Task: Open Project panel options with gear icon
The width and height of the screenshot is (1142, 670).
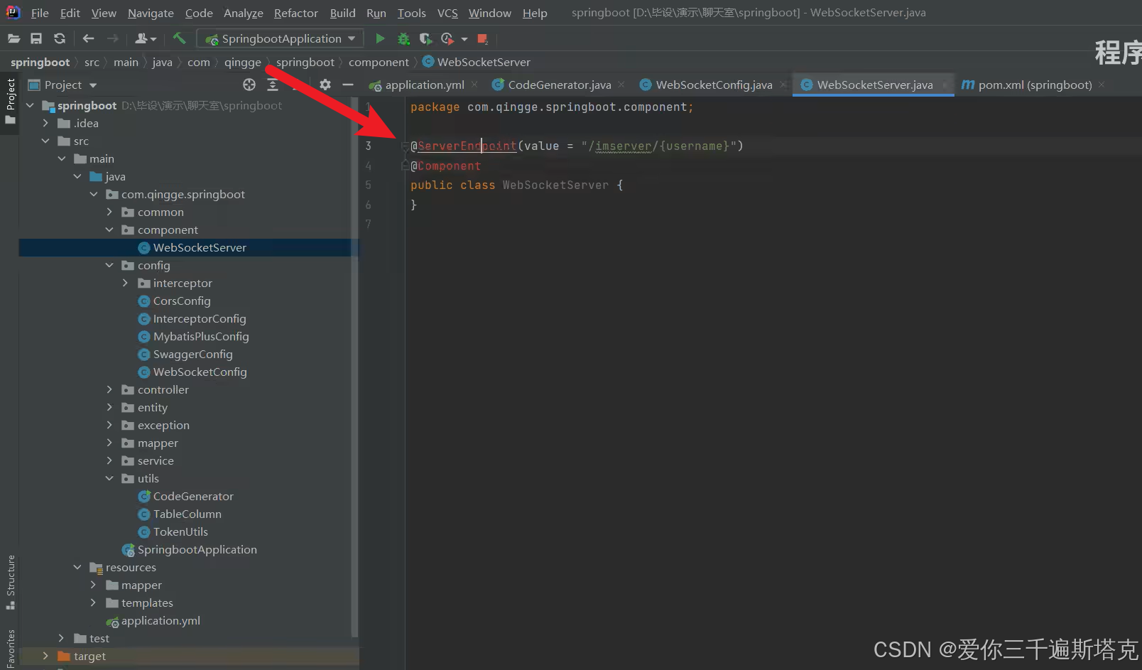Action: pos(325,85)
